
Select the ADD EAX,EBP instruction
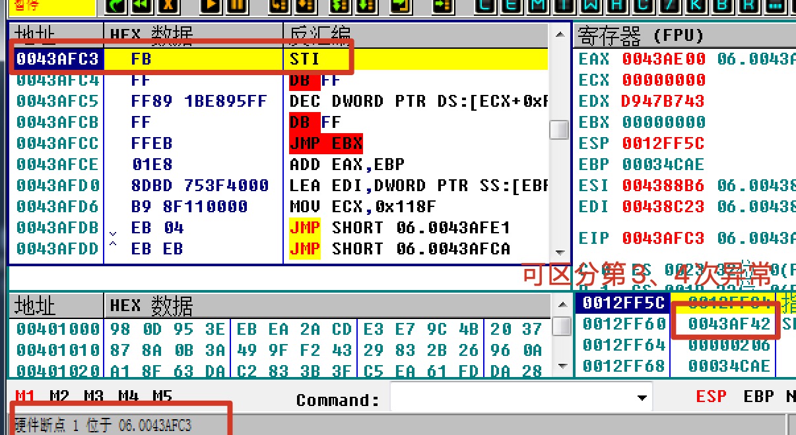347,165
